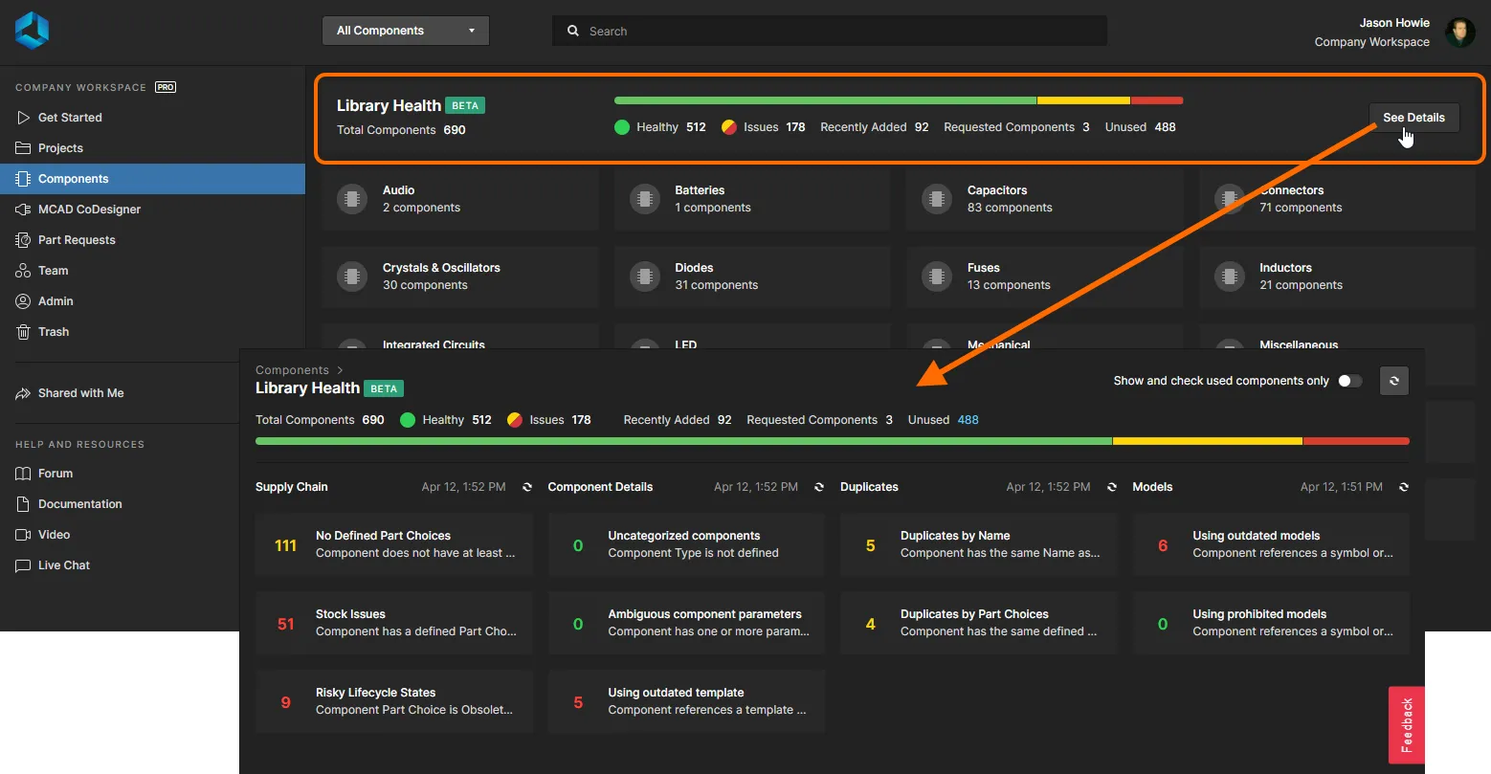Click the See Details button
1491x774 pixels.
pyautogui.click(x=1413, y=118)
